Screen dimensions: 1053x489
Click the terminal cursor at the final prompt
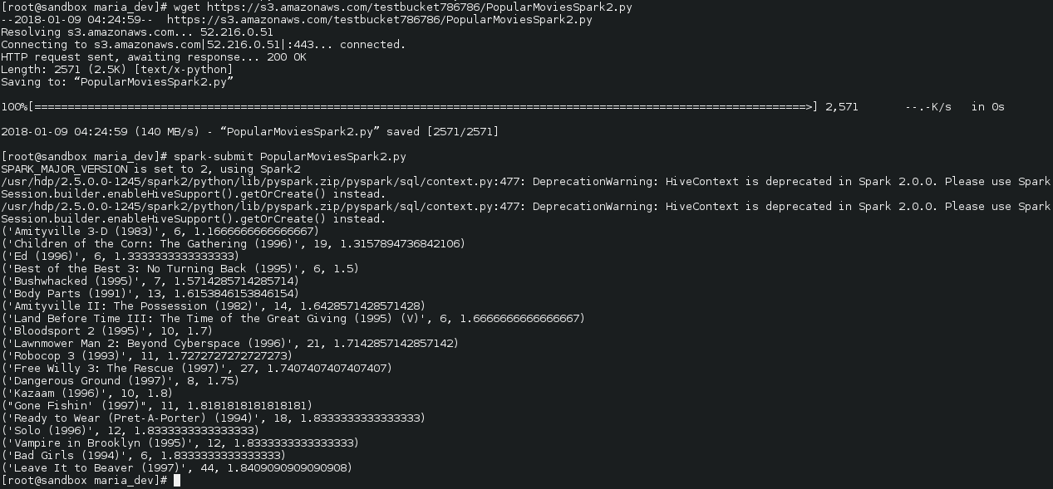(x=177, y=481)
